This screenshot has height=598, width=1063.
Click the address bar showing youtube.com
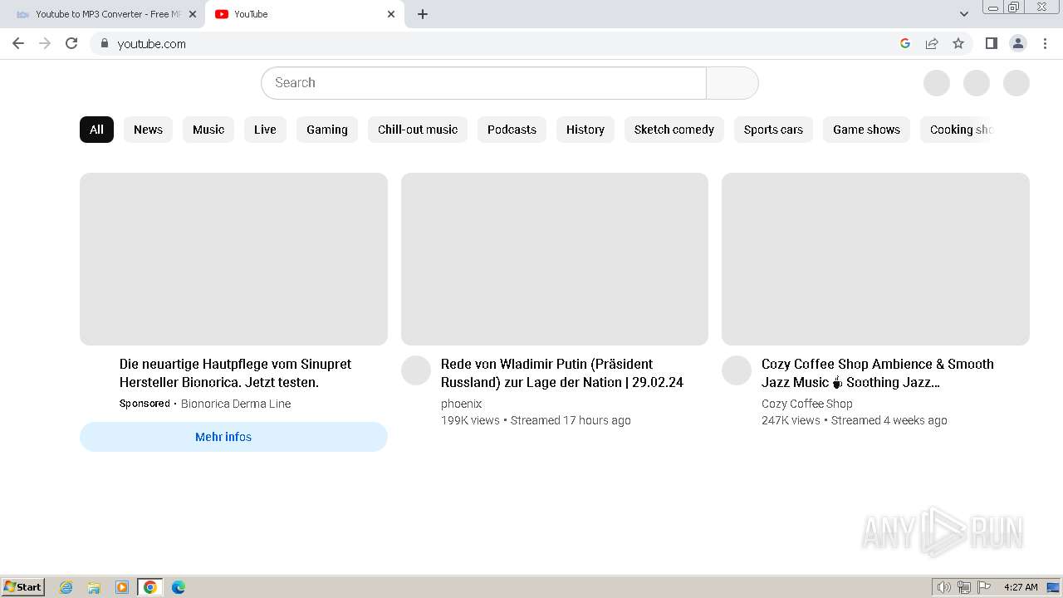498,43
